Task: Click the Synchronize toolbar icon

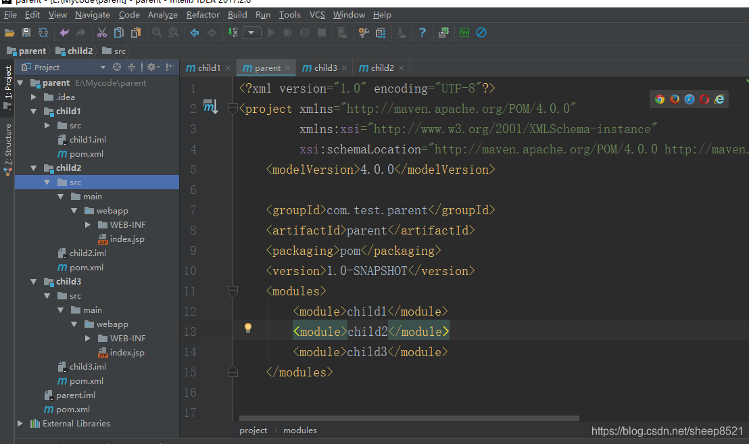Action: coord(43,33)
